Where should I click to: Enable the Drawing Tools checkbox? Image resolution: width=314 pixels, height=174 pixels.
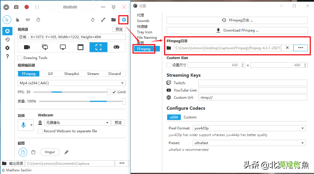pos(20,58)
